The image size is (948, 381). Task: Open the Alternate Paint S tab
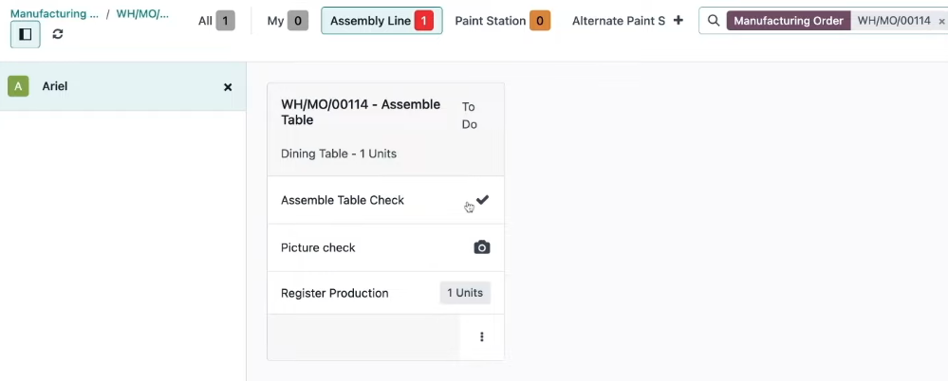619,21
